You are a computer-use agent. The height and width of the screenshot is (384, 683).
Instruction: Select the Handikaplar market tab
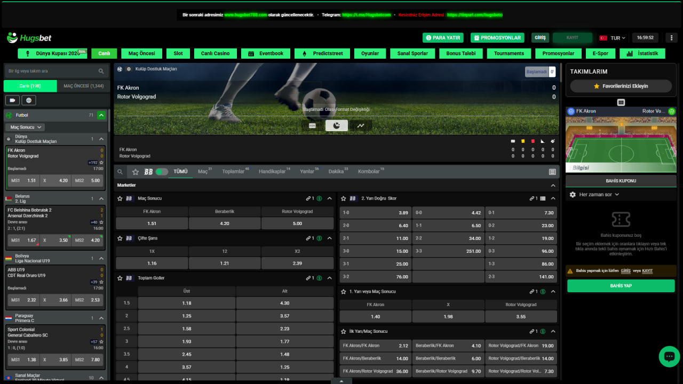click(x=274, y=172)
